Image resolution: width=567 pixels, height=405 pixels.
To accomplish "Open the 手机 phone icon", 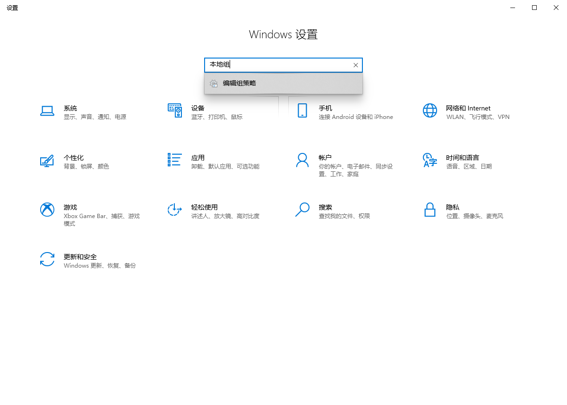I will click(x=302, y=110).
